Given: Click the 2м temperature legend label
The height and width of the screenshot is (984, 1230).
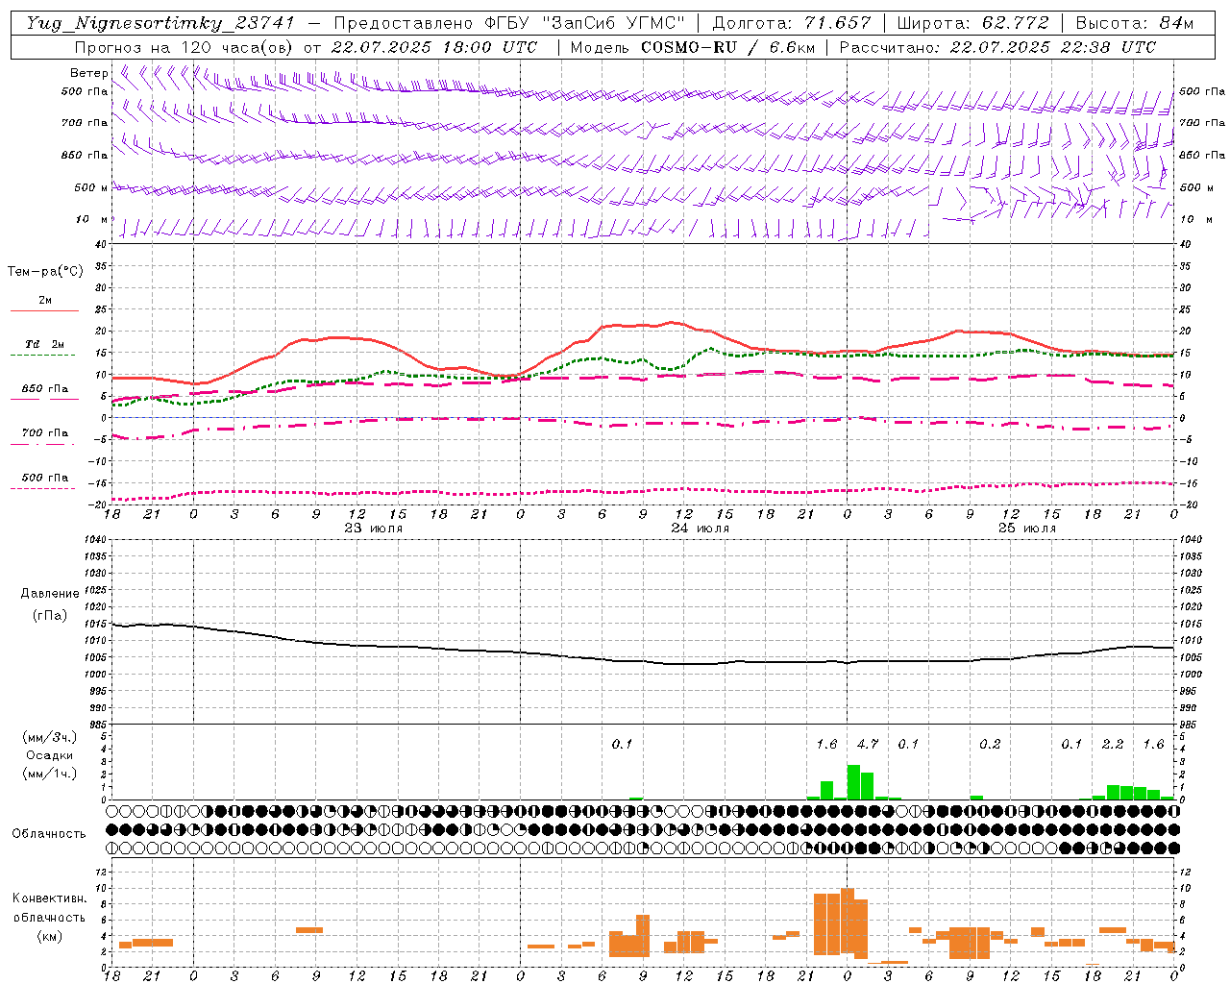Looking at the screenshot, I should [x=45, y=301].
